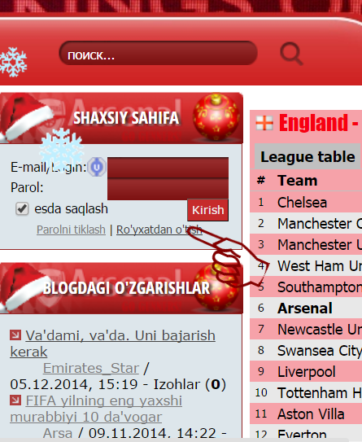Click the Parol password field
The image size is (362, 442).
[168, 189]
